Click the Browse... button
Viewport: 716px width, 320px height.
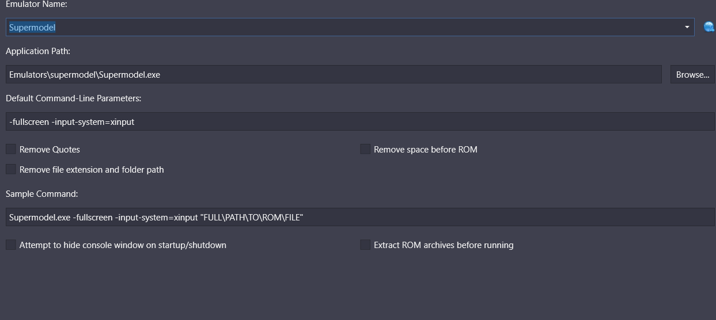point(692,74)
